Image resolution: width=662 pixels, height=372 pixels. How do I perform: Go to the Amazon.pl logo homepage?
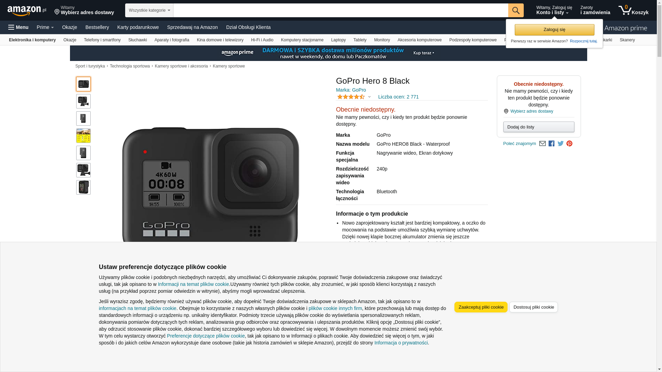pyautogui.click(x=27, y=11)
